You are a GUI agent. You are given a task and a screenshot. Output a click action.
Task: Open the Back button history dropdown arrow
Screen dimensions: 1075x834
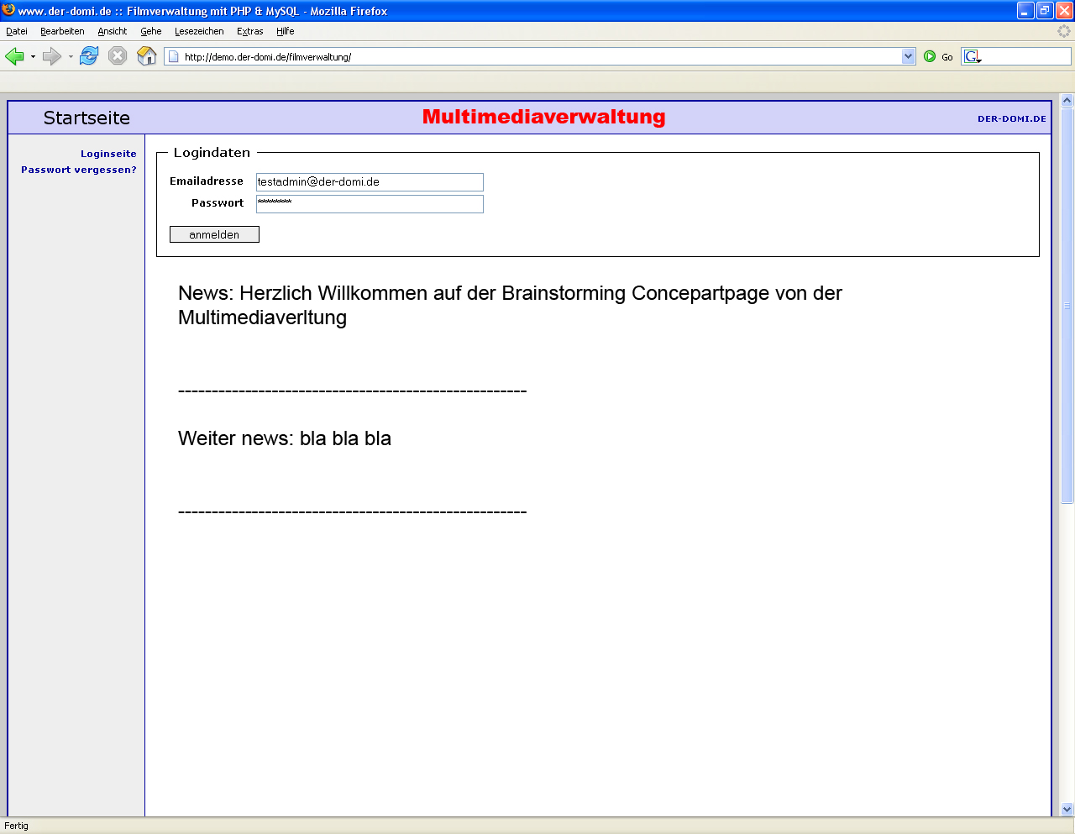coord(33,57)
